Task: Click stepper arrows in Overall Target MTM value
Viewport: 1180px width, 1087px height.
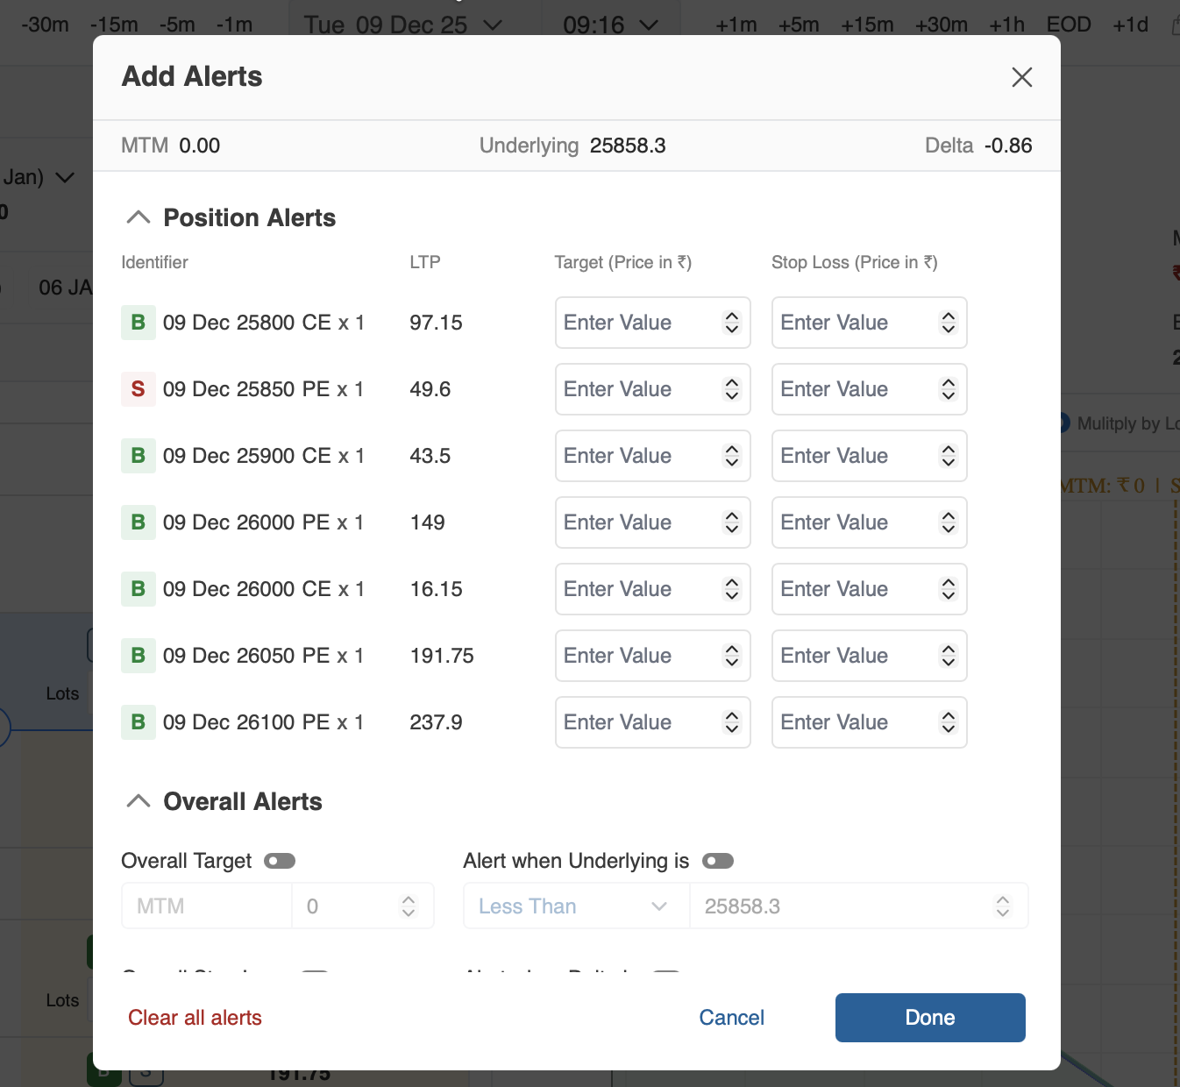Action: pyautogui.click(x=409, y=906)
